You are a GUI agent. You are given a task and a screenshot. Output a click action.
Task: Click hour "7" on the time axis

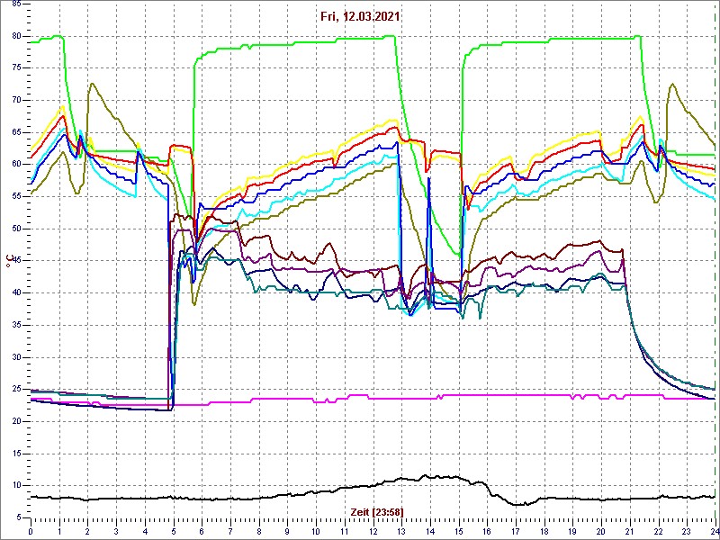click(x=230, y=531)
